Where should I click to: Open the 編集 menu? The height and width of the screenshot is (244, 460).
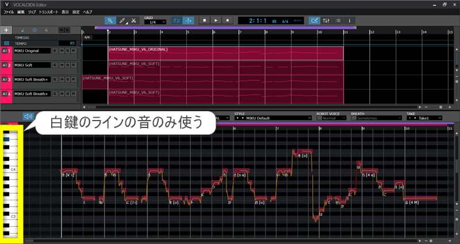click(x=21, y=12)
